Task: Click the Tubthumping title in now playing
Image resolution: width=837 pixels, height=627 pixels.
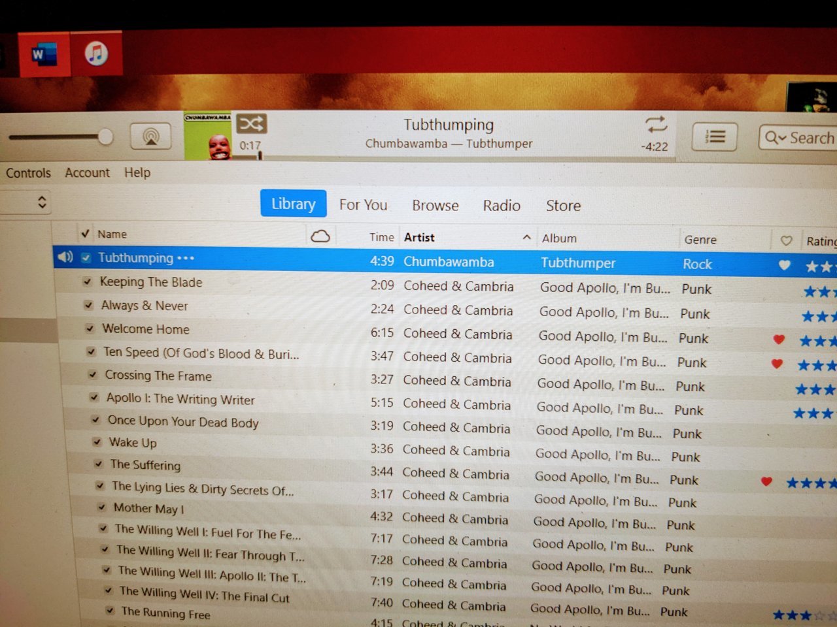Action: [449, 124]
